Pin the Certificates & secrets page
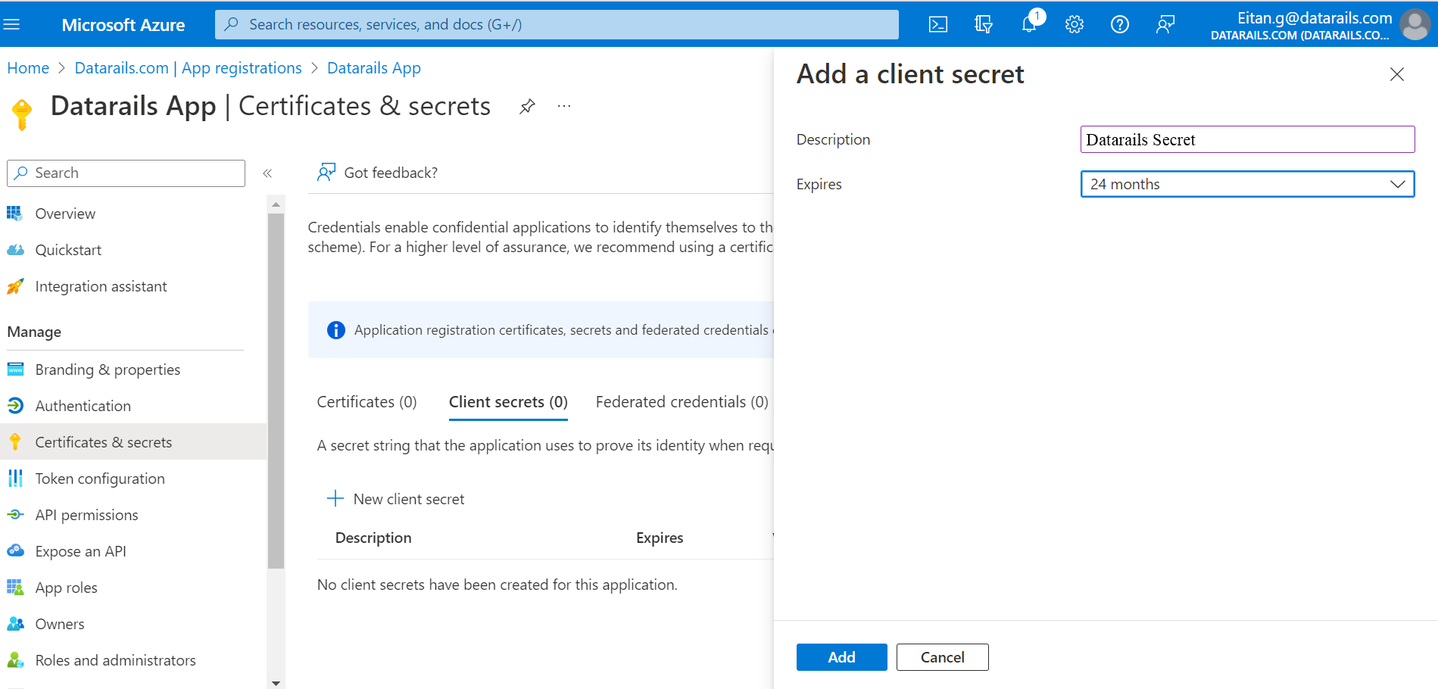The width and height of the screenshot is (1438, 689). [527, 106]
